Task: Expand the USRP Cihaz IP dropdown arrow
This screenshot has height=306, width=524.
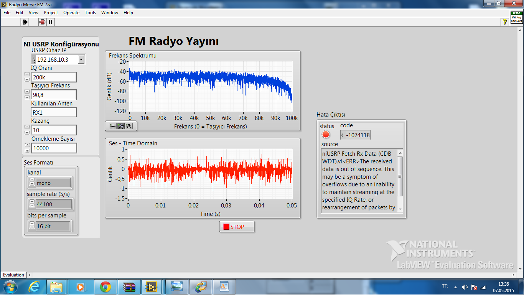Action: coord(81,59)
